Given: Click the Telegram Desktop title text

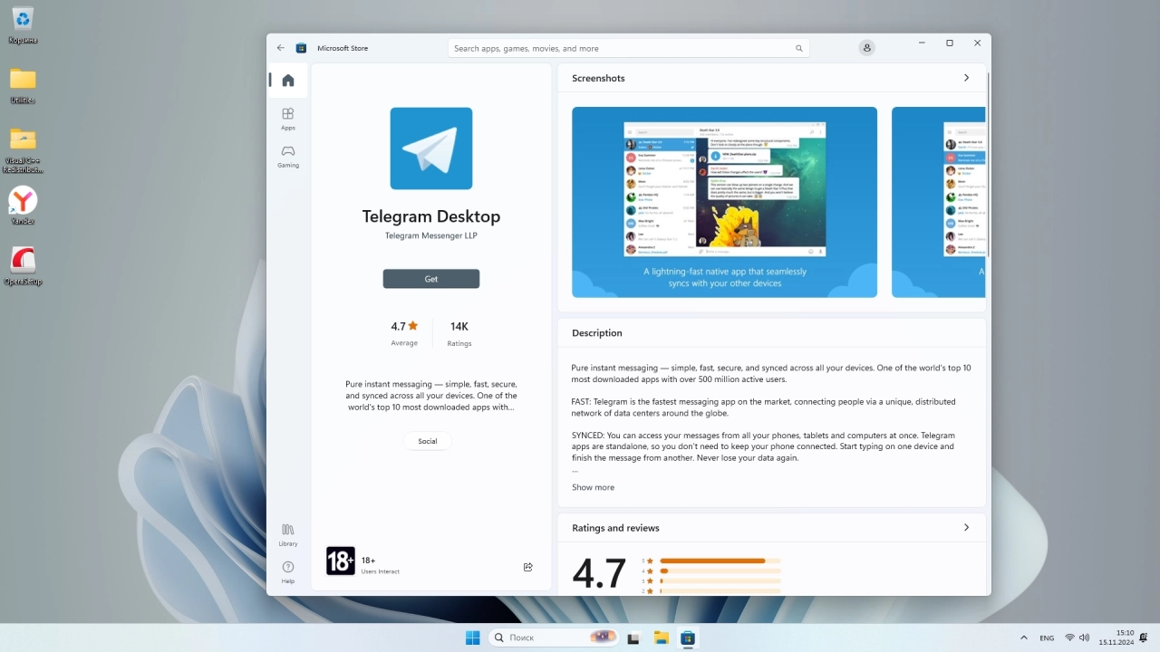Looking at the screenshot, I should pyautogui.click(x=431, y=216).
